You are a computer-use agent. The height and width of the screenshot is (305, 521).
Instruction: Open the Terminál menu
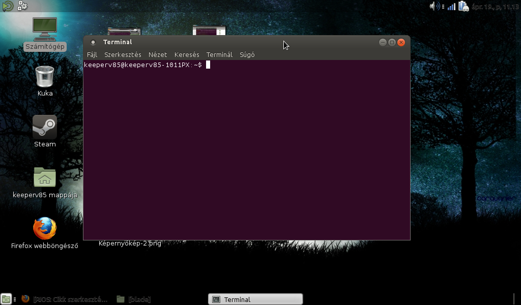tap(219, 55)
